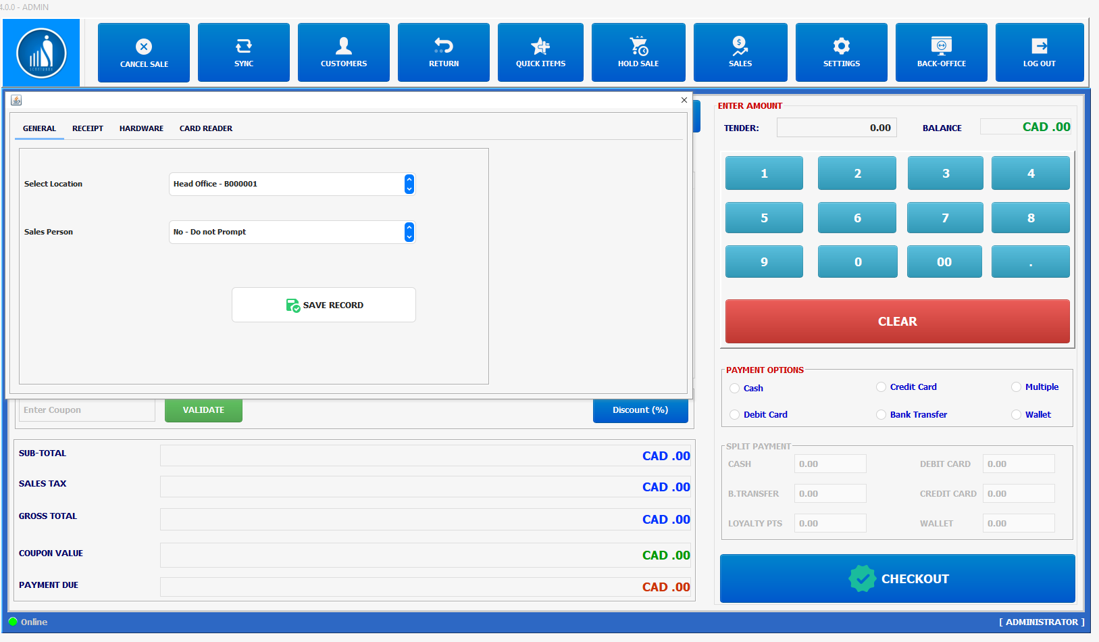The width and height of the screenshot is (1099, 642).
Task: Start a Return transaction
Action: click(443, 53)
